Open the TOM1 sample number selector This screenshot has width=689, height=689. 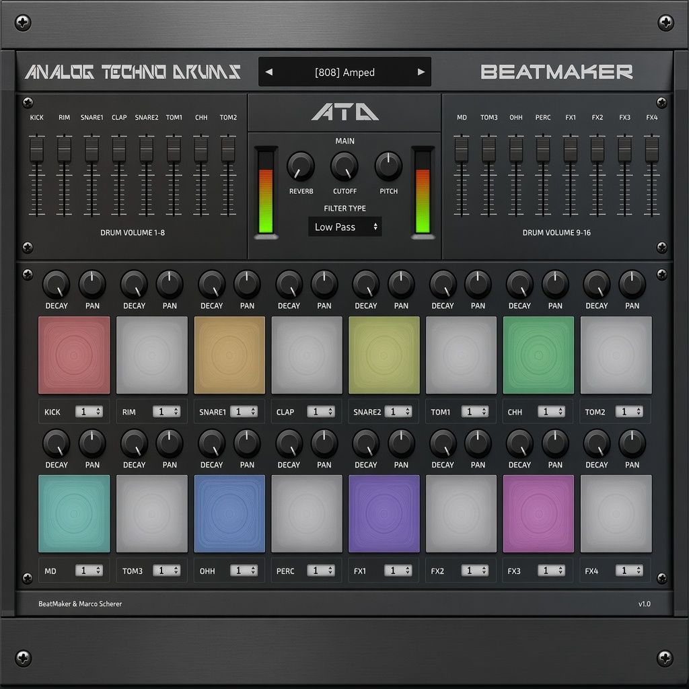click(x=475, y=412)
